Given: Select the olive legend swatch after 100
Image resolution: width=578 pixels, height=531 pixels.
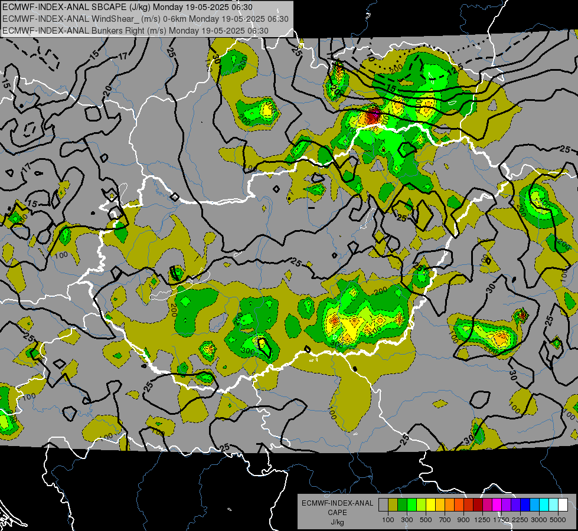Looking at the screenshot, I should click(393, 504).
